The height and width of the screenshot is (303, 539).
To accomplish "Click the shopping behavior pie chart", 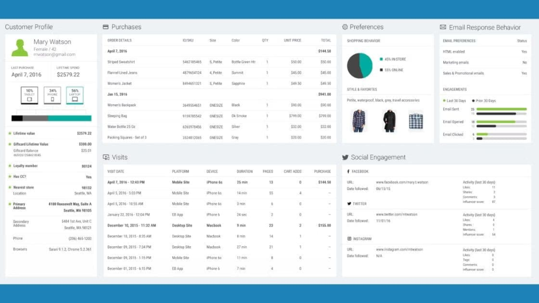I will [360, 66].
